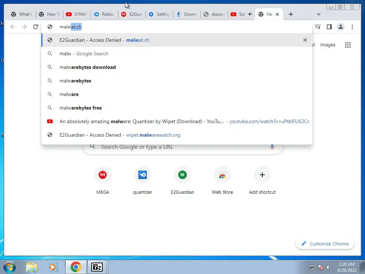Open Windows Explorer from taskbar
The height and width of the screenshot is (274, 365).
tap(32, 267)
